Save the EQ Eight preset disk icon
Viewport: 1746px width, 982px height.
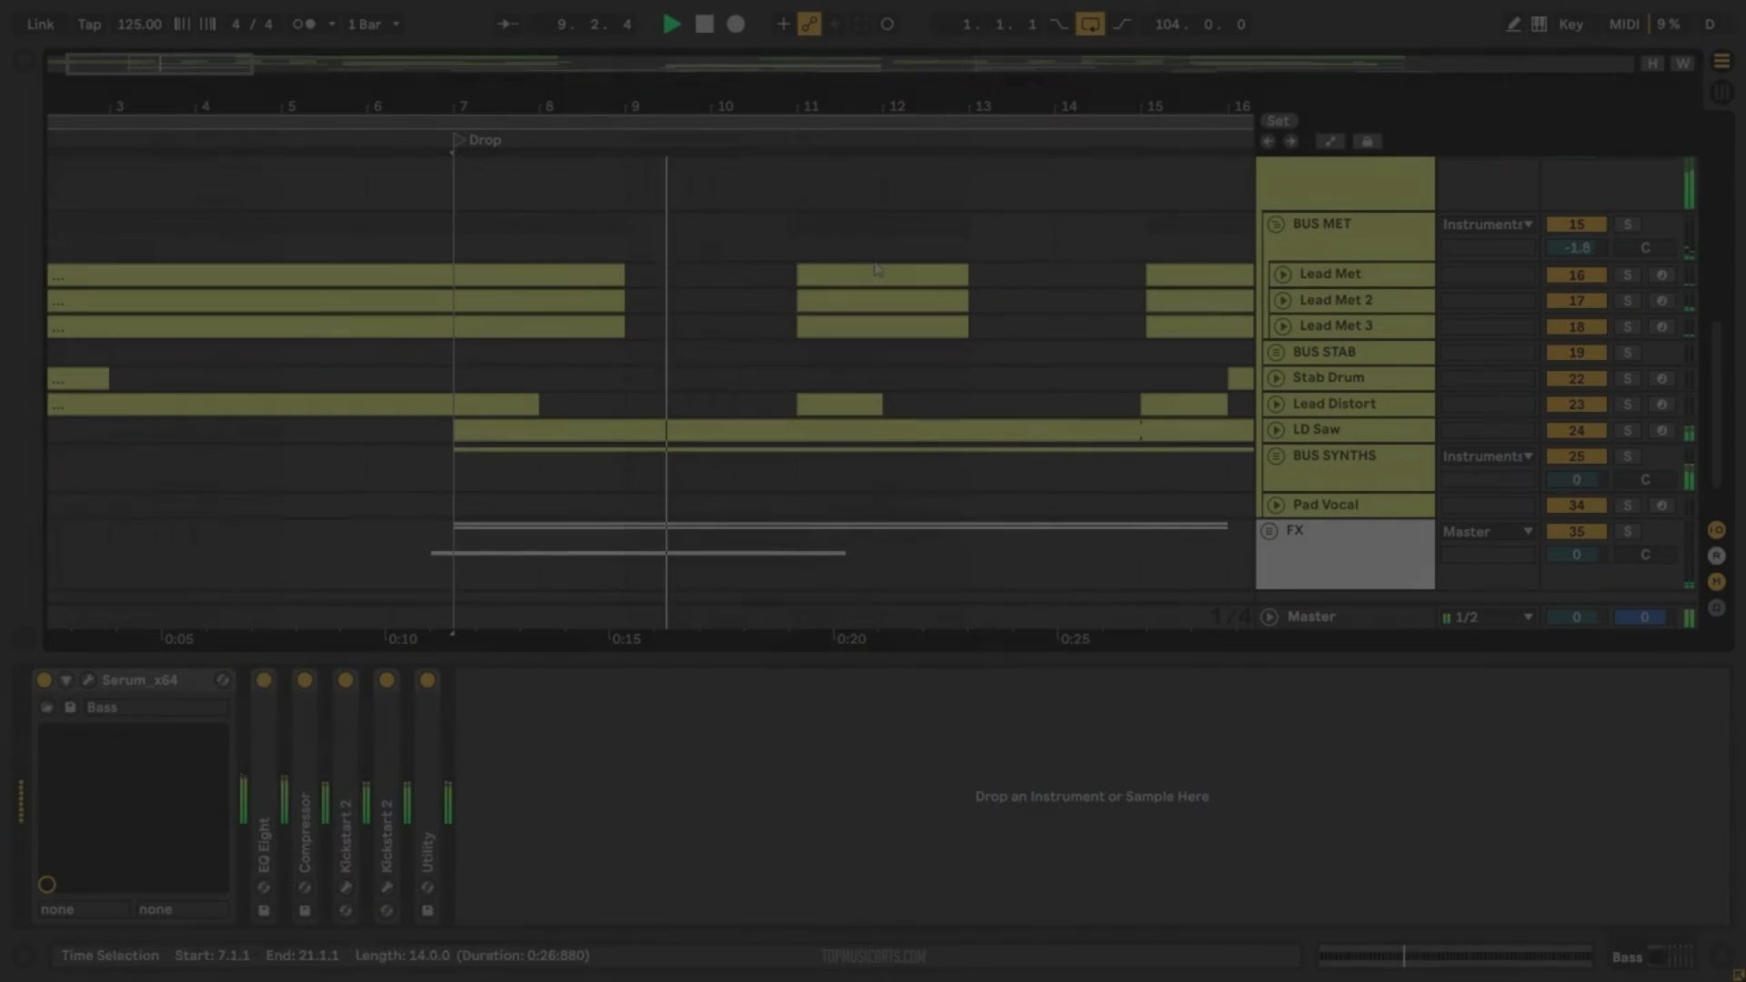pos(264,911)
